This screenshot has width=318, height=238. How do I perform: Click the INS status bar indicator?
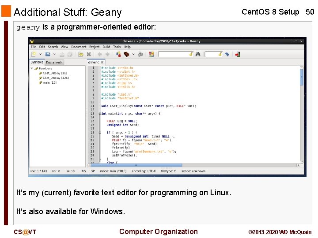click(83, 171)
